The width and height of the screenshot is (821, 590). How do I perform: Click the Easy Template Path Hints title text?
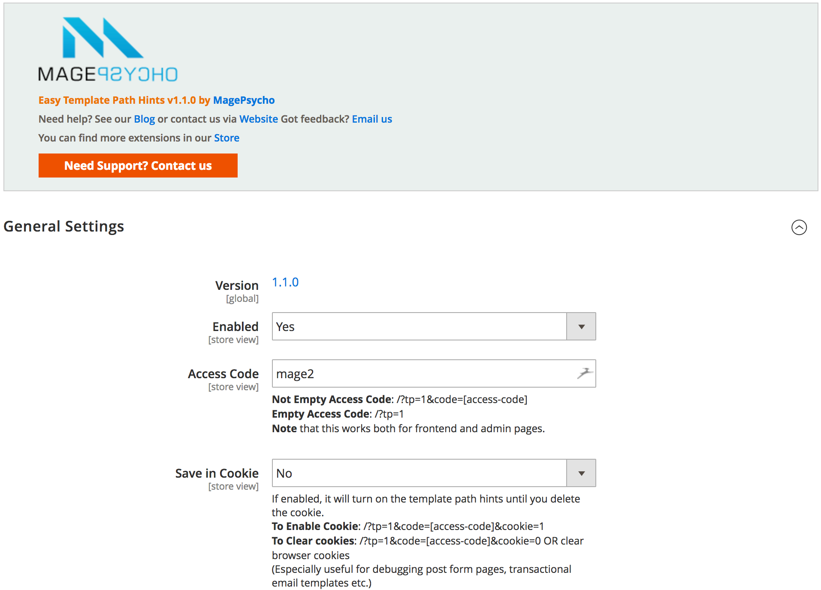point(117,100)
